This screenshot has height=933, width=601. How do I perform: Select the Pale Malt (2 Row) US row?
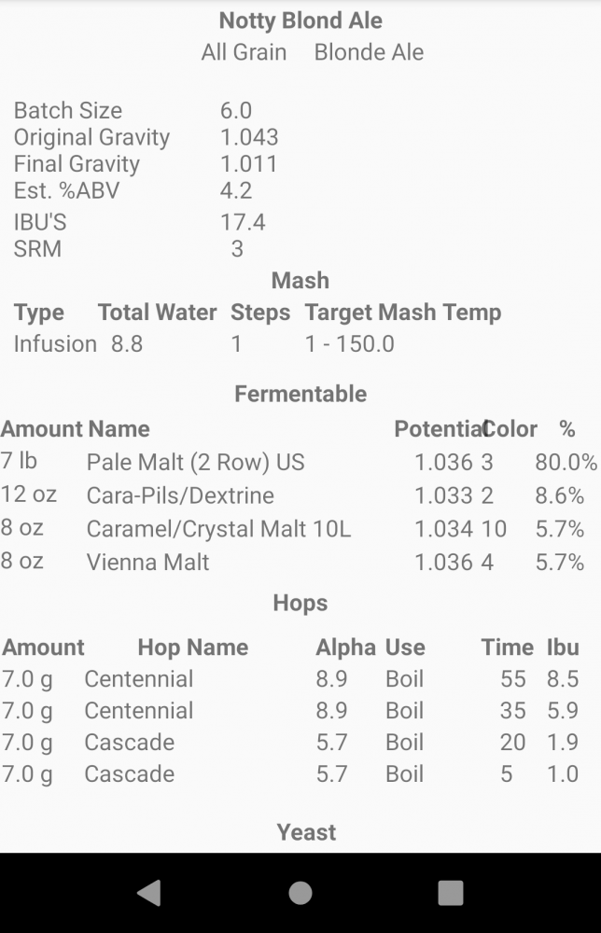point(300,462)
